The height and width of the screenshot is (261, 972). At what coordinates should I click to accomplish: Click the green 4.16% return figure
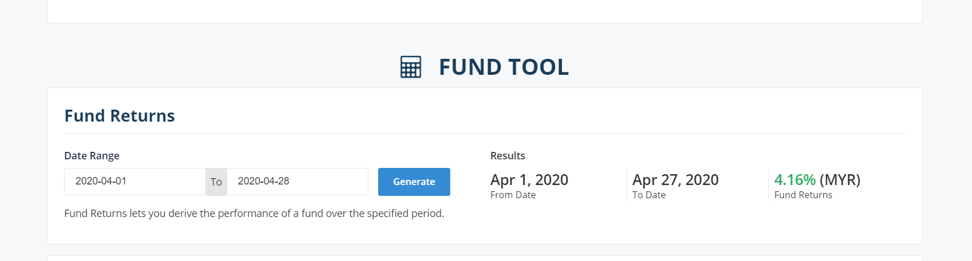[795, 180]
